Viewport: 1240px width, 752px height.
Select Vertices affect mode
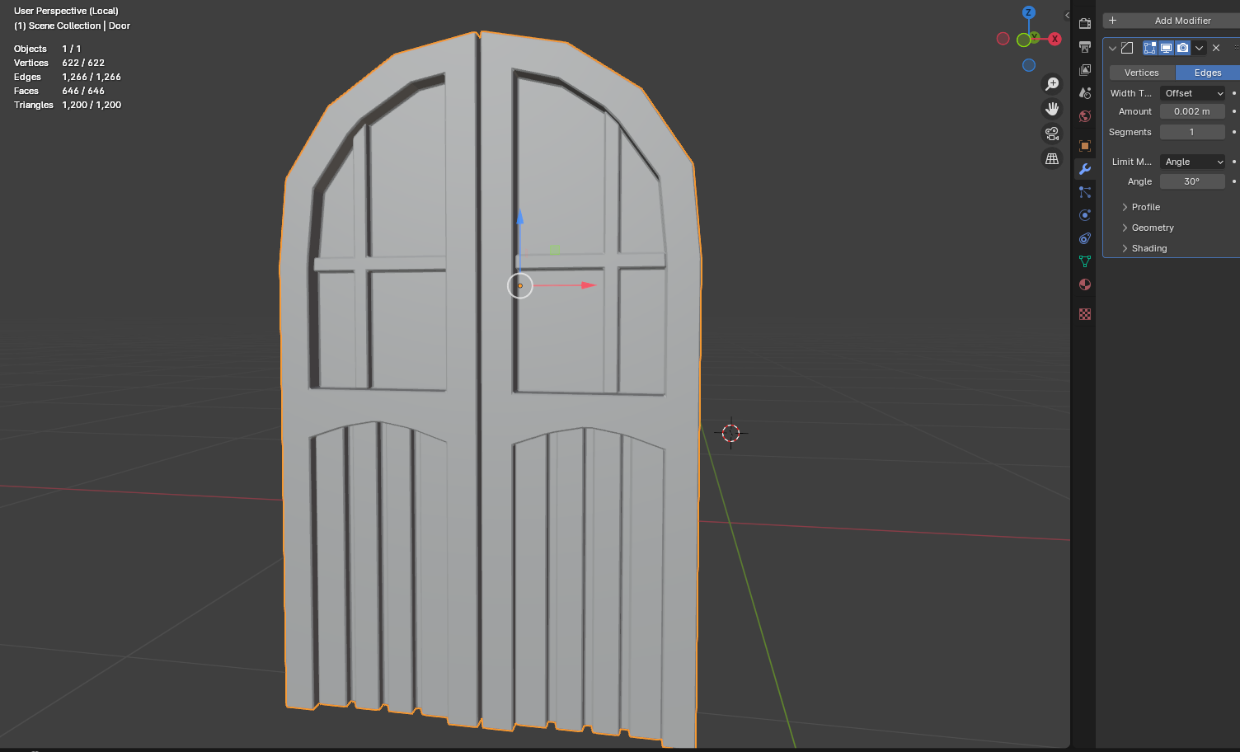1142,73
